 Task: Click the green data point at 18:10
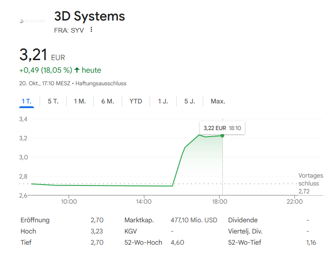[x=222, y=136]
